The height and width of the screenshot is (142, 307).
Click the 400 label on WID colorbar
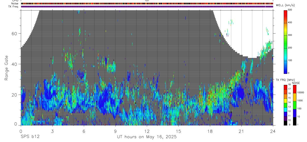click(290, 22)
